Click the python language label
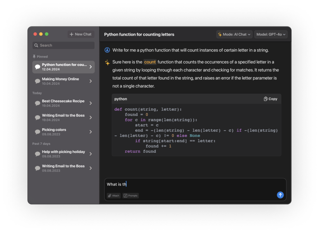Image resolution: width=319 pixels, height=233 pixels. (121, 99)
